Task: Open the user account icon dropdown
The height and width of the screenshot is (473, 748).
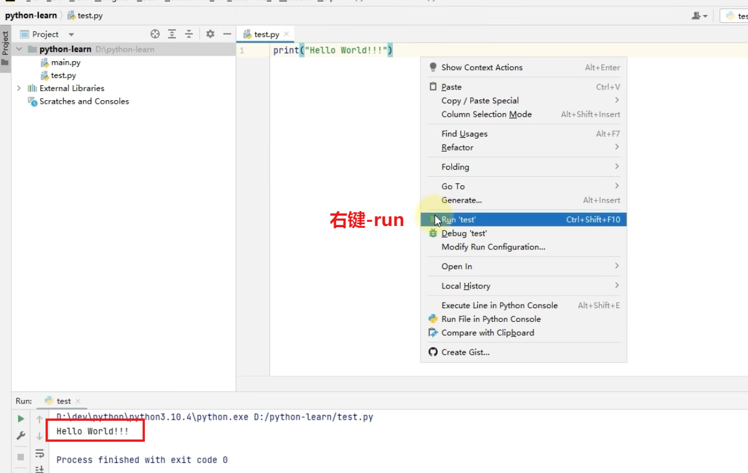Action: pyautogui.click(x=699, y=16)
